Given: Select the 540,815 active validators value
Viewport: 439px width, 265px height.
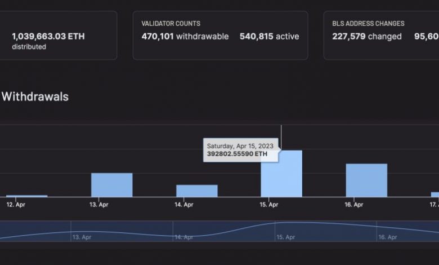Looking at the screenshot, I should click(x=269, y=37).
